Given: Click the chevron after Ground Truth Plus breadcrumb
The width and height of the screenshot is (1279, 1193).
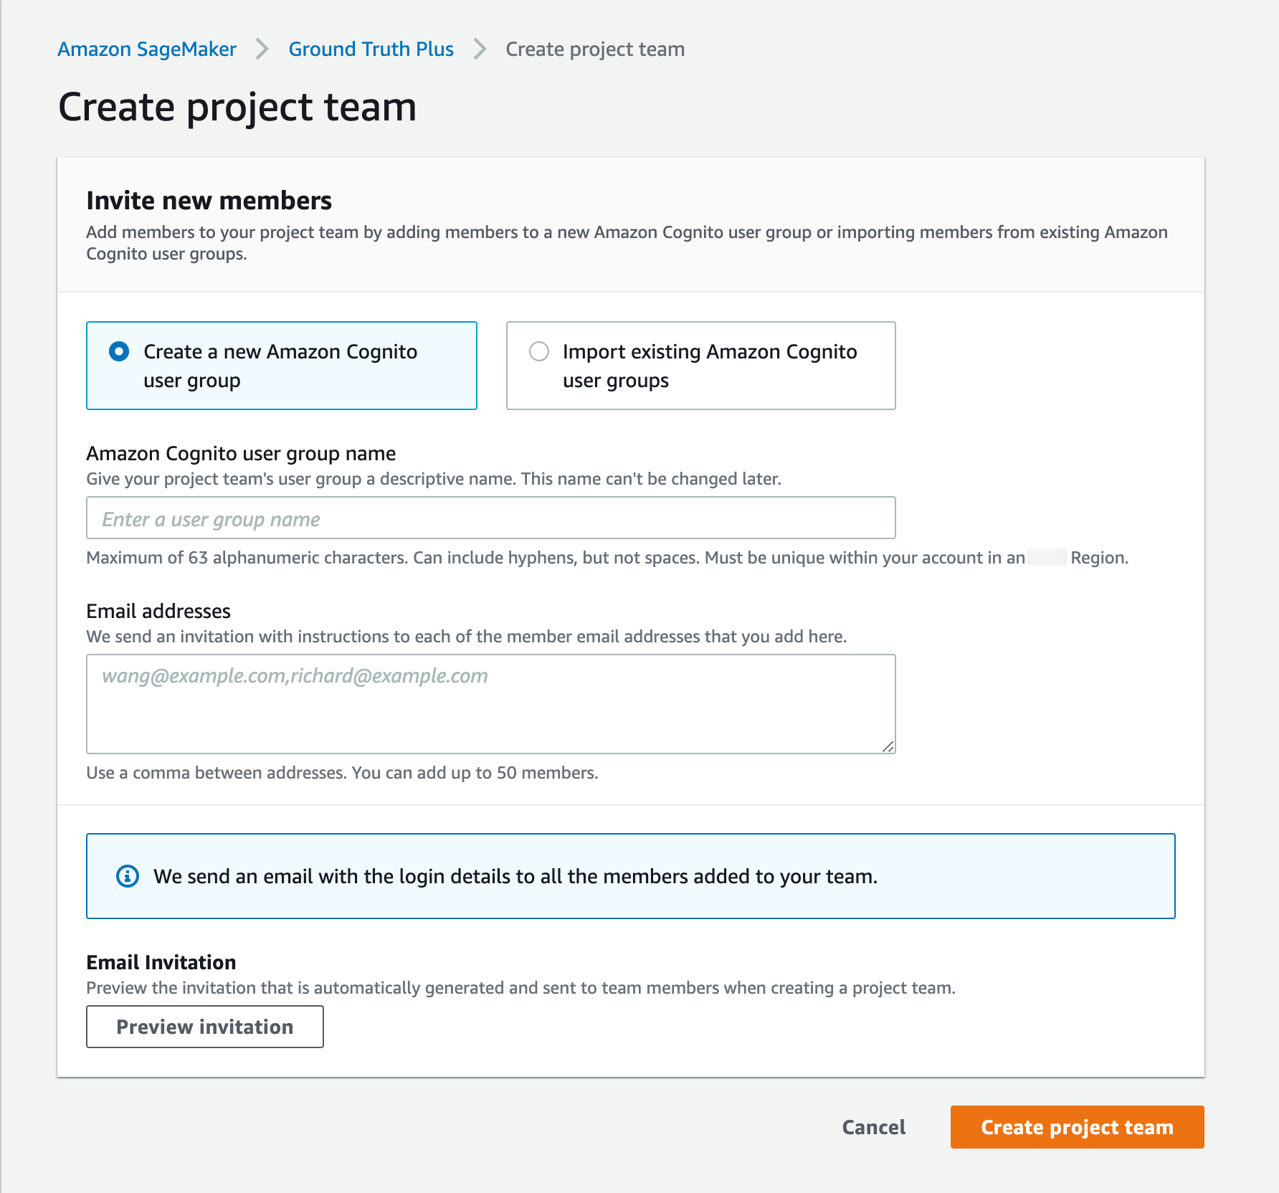Looking at the screenshot, I should click(x=480, y=49).
